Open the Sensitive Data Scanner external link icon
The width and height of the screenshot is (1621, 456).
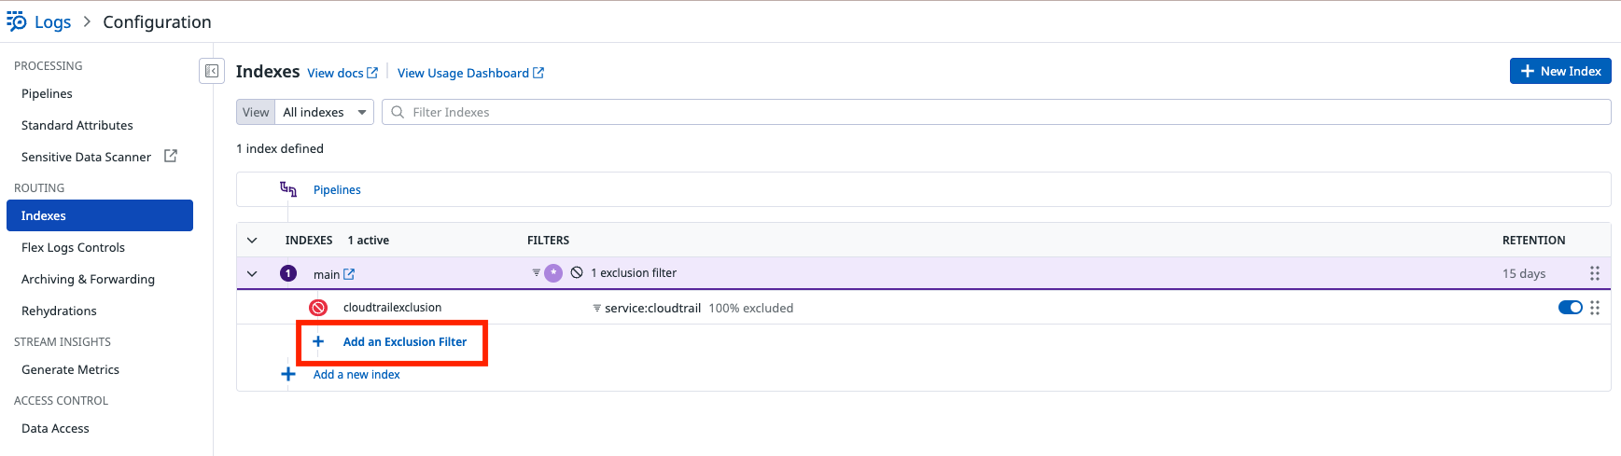(171, 156)
